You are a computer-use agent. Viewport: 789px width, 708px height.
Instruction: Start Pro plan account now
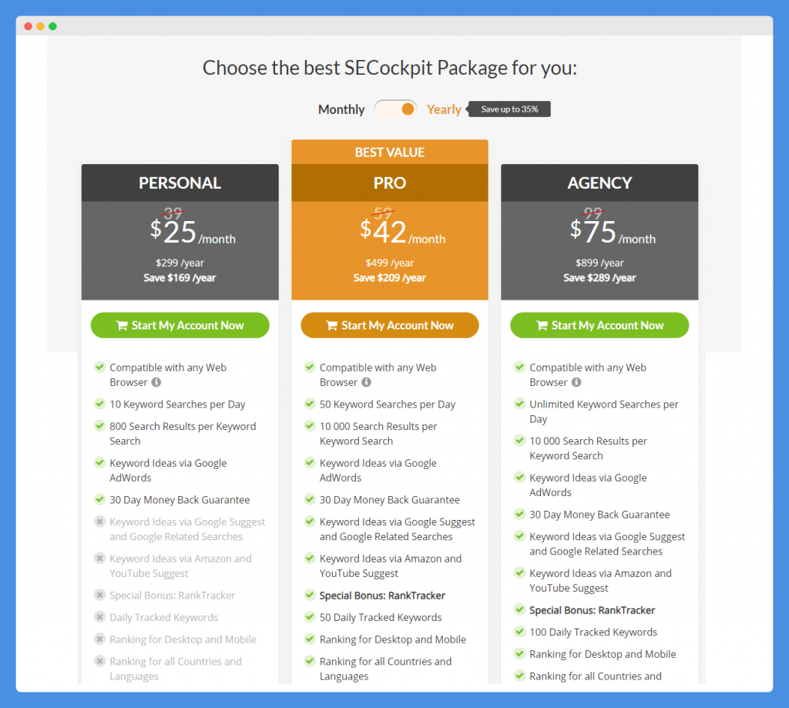coord(389,325)
